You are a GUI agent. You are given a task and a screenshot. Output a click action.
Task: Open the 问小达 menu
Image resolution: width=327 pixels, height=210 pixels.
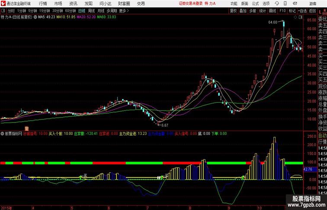[105, 3]
